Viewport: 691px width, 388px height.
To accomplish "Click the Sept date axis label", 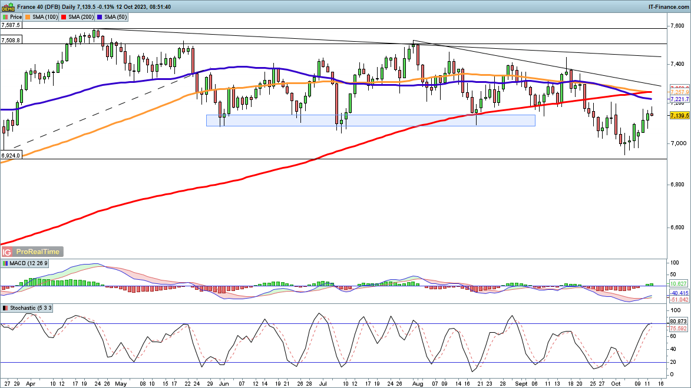I will 520,384.
